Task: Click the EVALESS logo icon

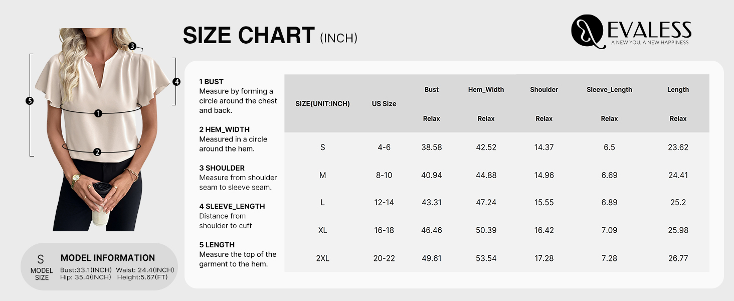Action: 587,31
